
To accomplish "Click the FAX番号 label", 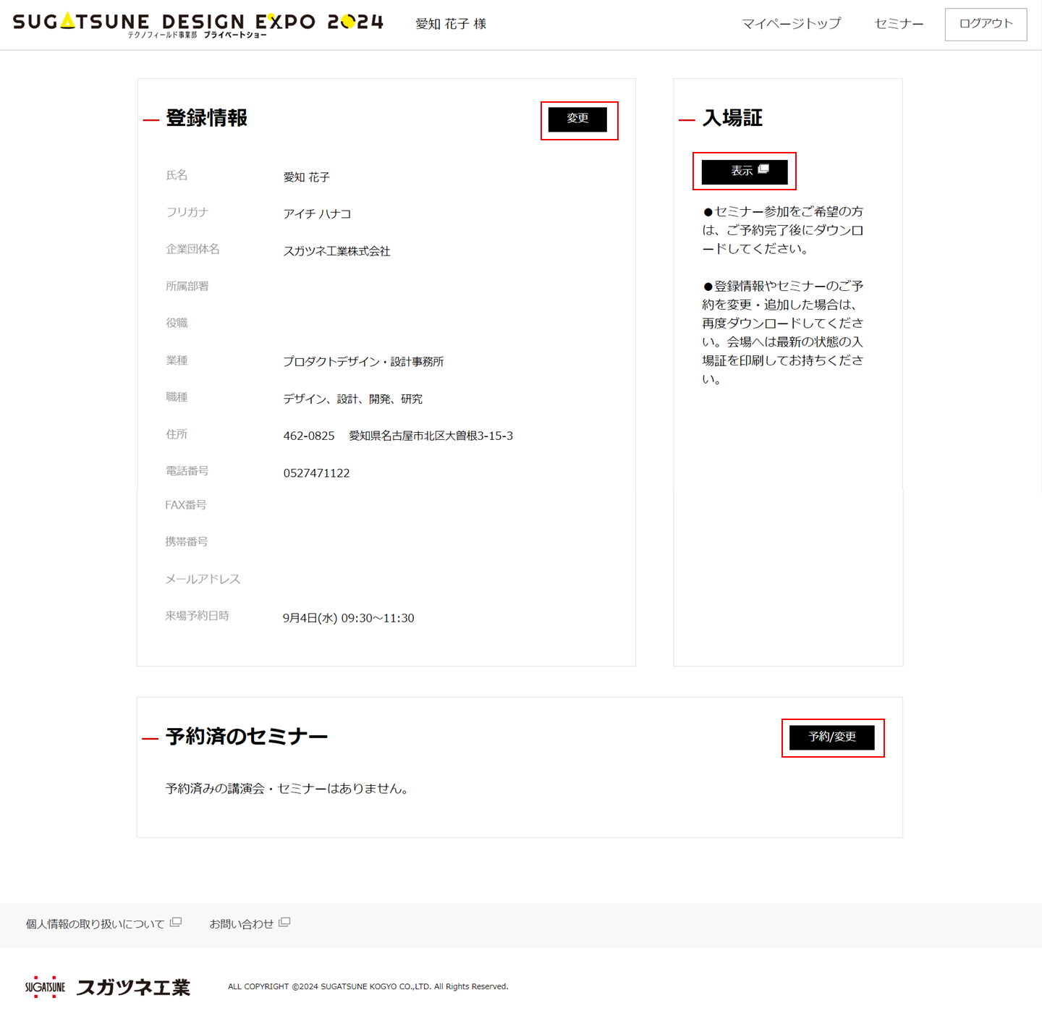I will 186,505.
